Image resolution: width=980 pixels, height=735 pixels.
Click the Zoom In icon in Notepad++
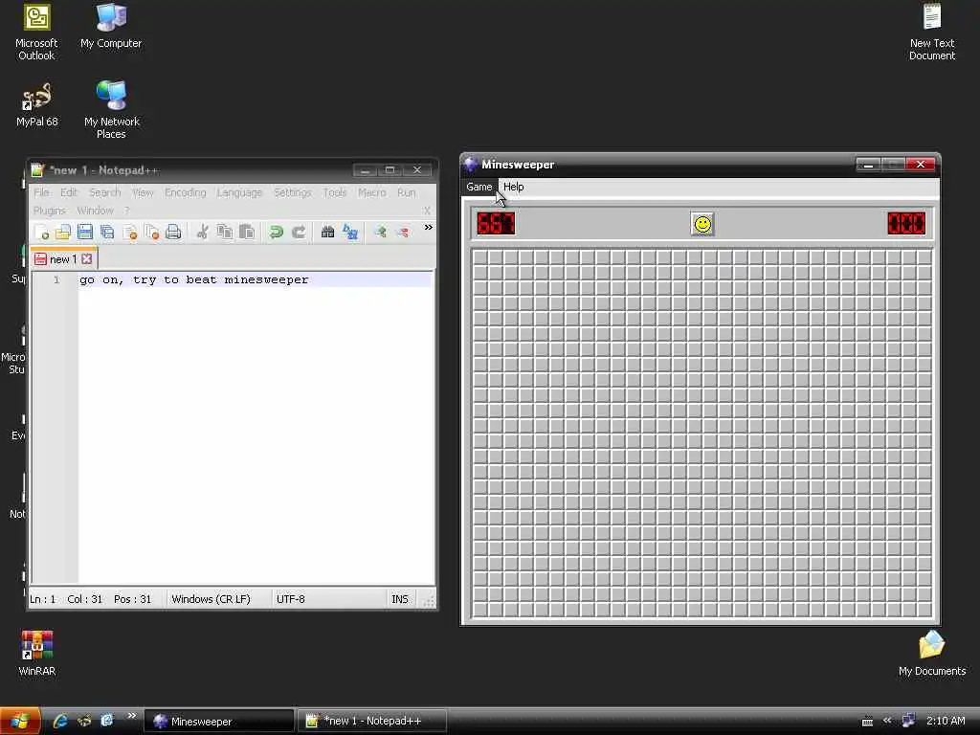(x=379, y=233)
